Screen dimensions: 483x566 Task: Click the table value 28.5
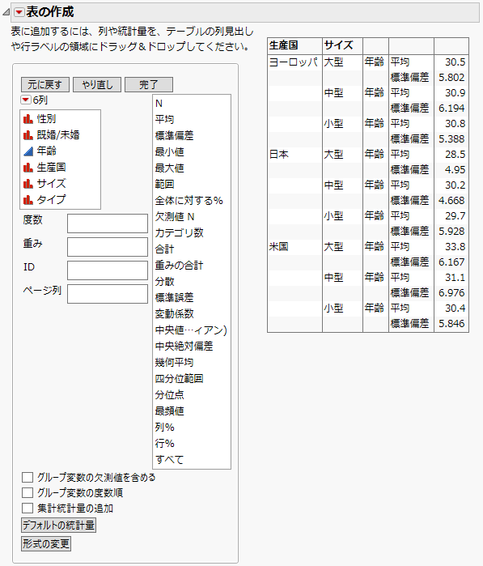coord(455,155)
